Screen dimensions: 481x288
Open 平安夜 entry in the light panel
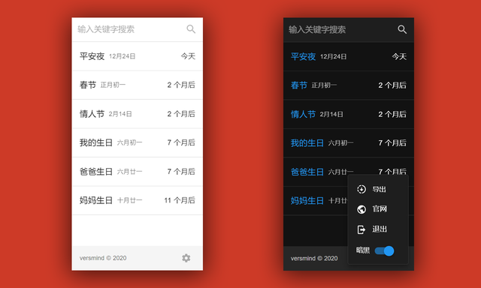pyautogui.click(x=137, y=56)
